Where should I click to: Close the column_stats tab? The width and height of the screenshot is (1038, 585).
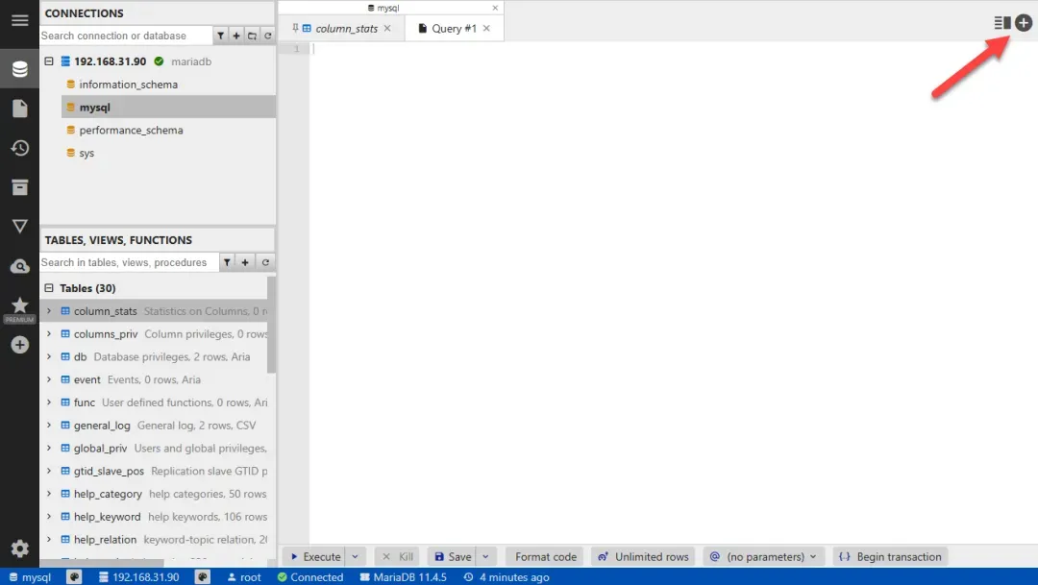[387, 29]
